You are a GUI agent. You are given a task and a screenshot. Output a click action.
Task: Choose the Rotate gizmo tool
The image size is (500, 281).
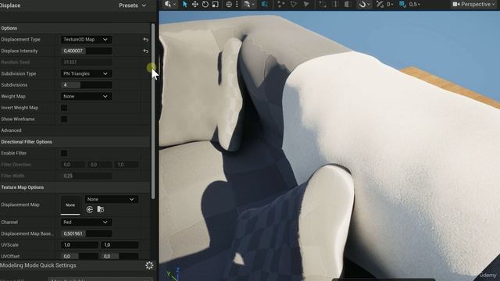tap(205, 5)
